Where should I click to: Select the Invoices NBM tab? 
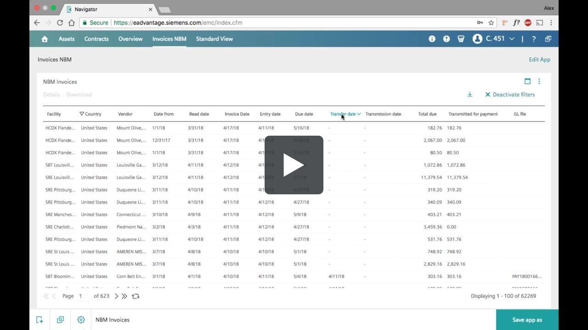[170, 39]
